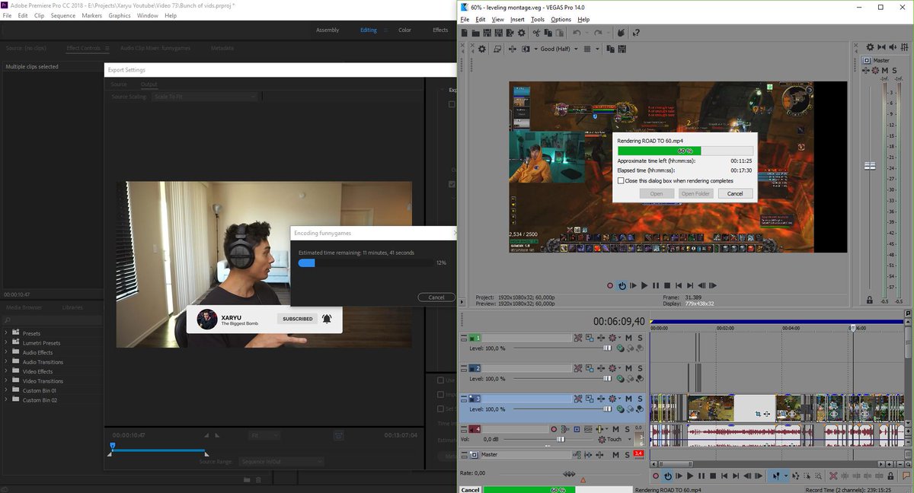Viewport: 914px width, 493px height.
Task: Cancel the Encoding funnygames dialog
Action: [436, 297]
